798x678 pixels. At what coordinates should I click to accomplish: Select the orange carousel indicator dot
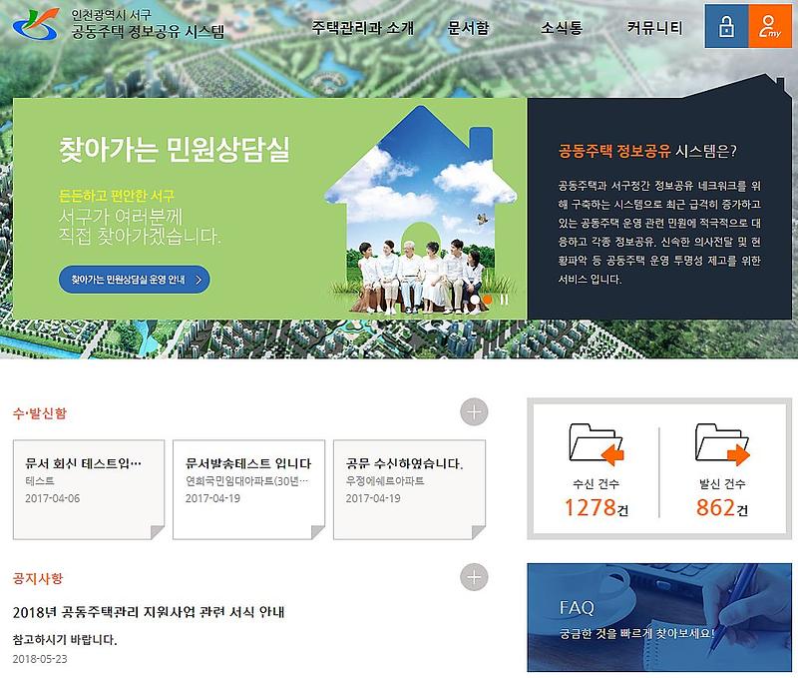tap(487, 300)
